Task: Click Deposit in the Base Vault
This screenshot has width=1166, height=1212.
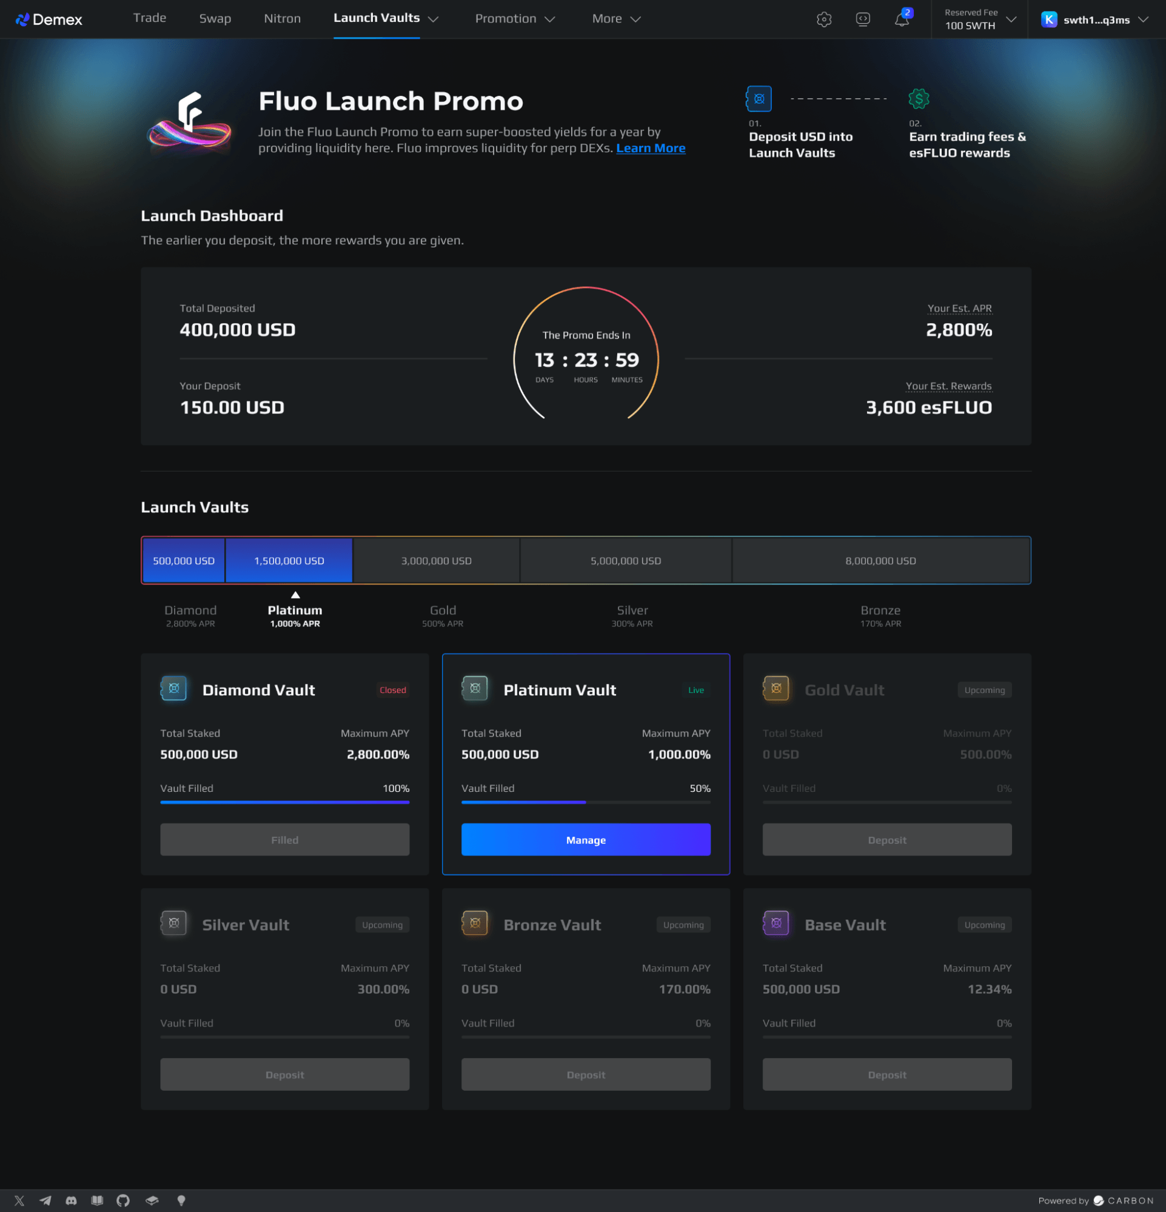Action: click(887, 1075)
